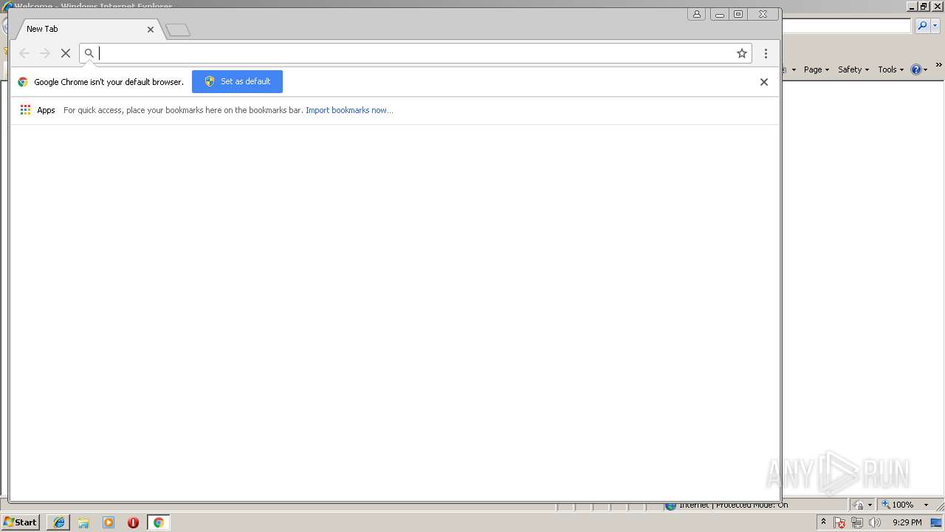
Task: Open Chrome's three-dot menu
Action: coord(766,53)
